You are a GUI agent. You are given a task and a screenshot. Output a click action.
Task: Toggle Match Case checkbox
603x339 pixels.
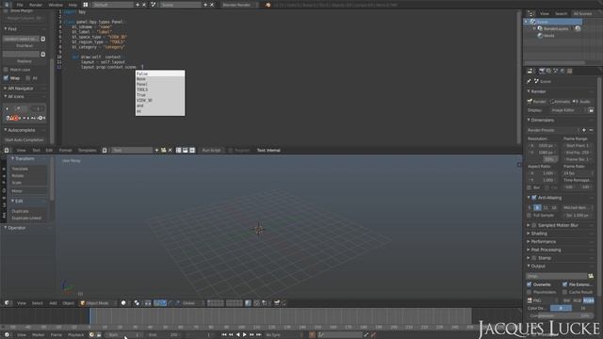coord(6,70)
